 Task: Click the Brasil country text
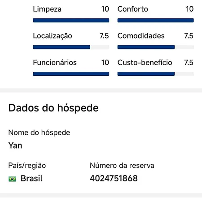point(31,178)
